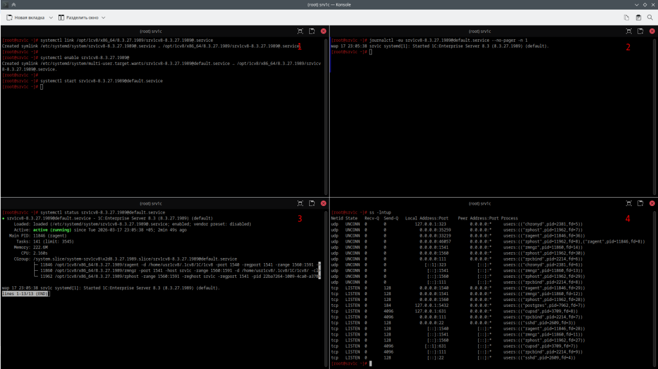Maximize the bottom-right ss terminal pane
Image resolution: width=658 pixels, height=369 pixels.
pyautogui.click(x=629, y=203)
